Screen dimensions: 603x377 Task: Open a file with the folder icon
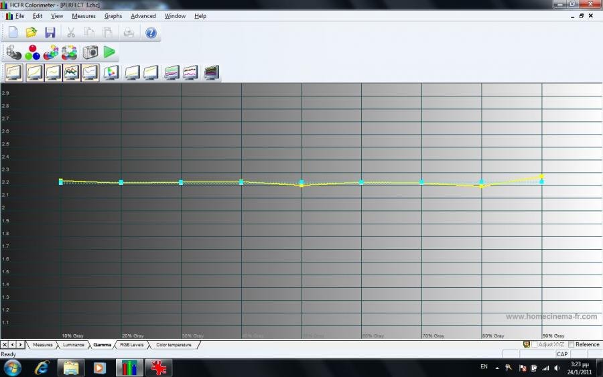click(x=31, y=32)
